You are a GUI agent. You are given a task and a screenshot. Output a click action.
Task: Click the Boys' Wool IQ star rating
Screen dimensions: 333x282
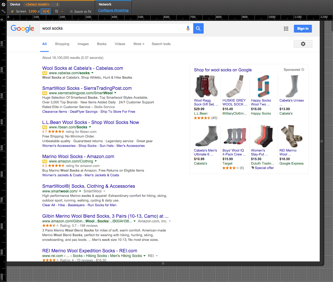point(231,168)
